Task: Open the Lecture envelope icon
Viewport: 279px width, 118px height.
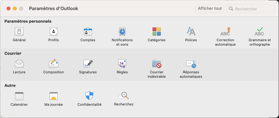Action: click(x=19, y=64)
